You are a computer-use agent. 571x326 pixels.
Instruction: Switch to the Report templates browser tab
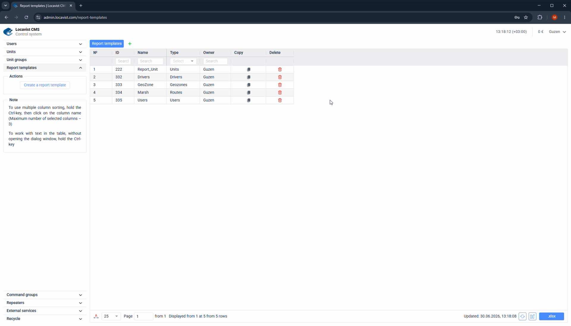[x=43, y=6]
